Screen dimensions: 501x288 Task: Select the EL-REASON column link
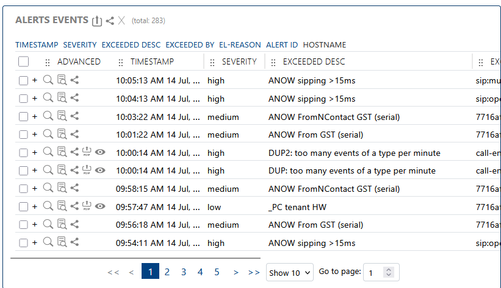240,45
